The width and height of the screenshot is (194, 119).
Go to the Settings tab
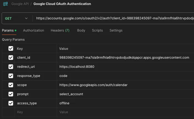[116, 30]
